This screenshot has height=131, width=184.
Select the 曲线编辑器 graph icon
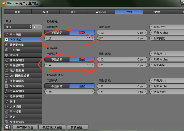7,60
